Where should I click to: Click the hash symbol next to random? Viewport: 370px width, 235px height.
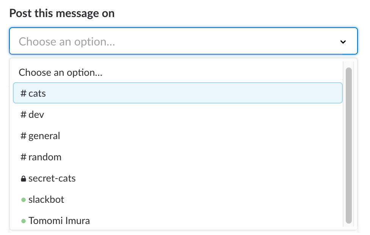(24, 157)
